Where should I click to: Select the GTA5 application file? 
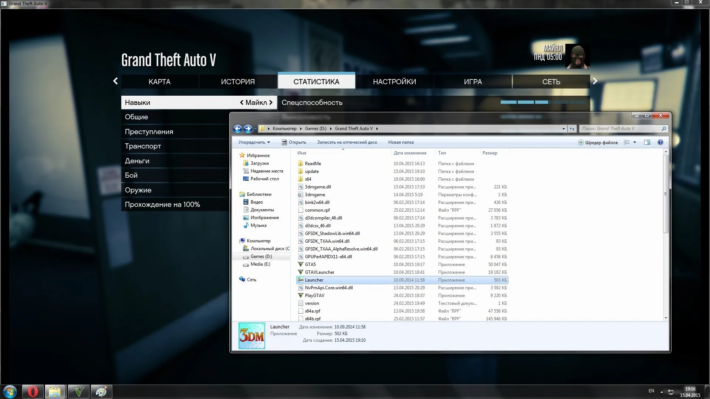(x=310, y=265)
